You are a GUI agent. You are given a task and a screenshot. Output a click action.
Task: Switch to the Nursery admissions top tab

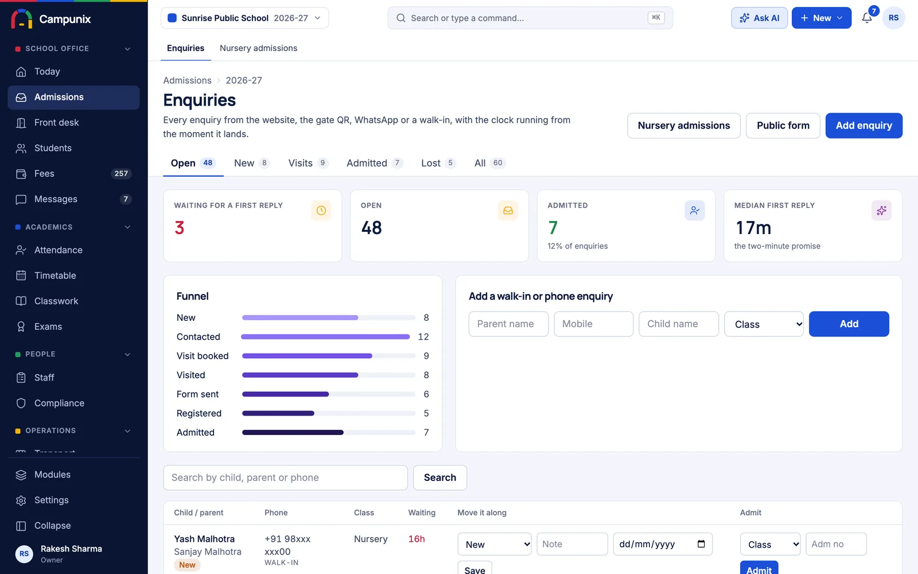(x=258, y=48)
